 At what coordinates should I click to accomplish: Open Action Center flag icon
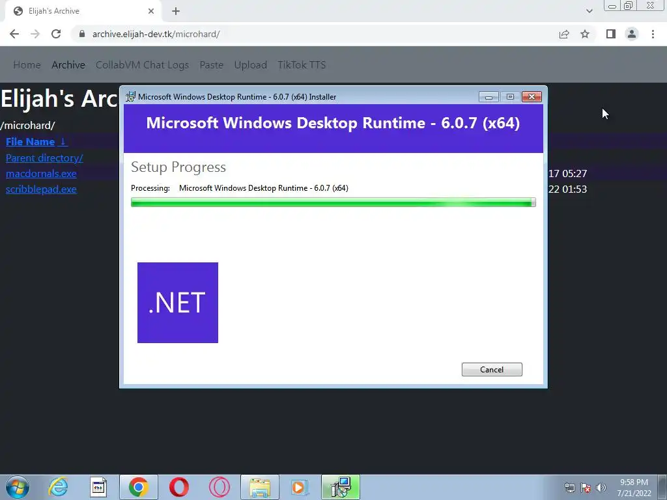tap(586, 488)
